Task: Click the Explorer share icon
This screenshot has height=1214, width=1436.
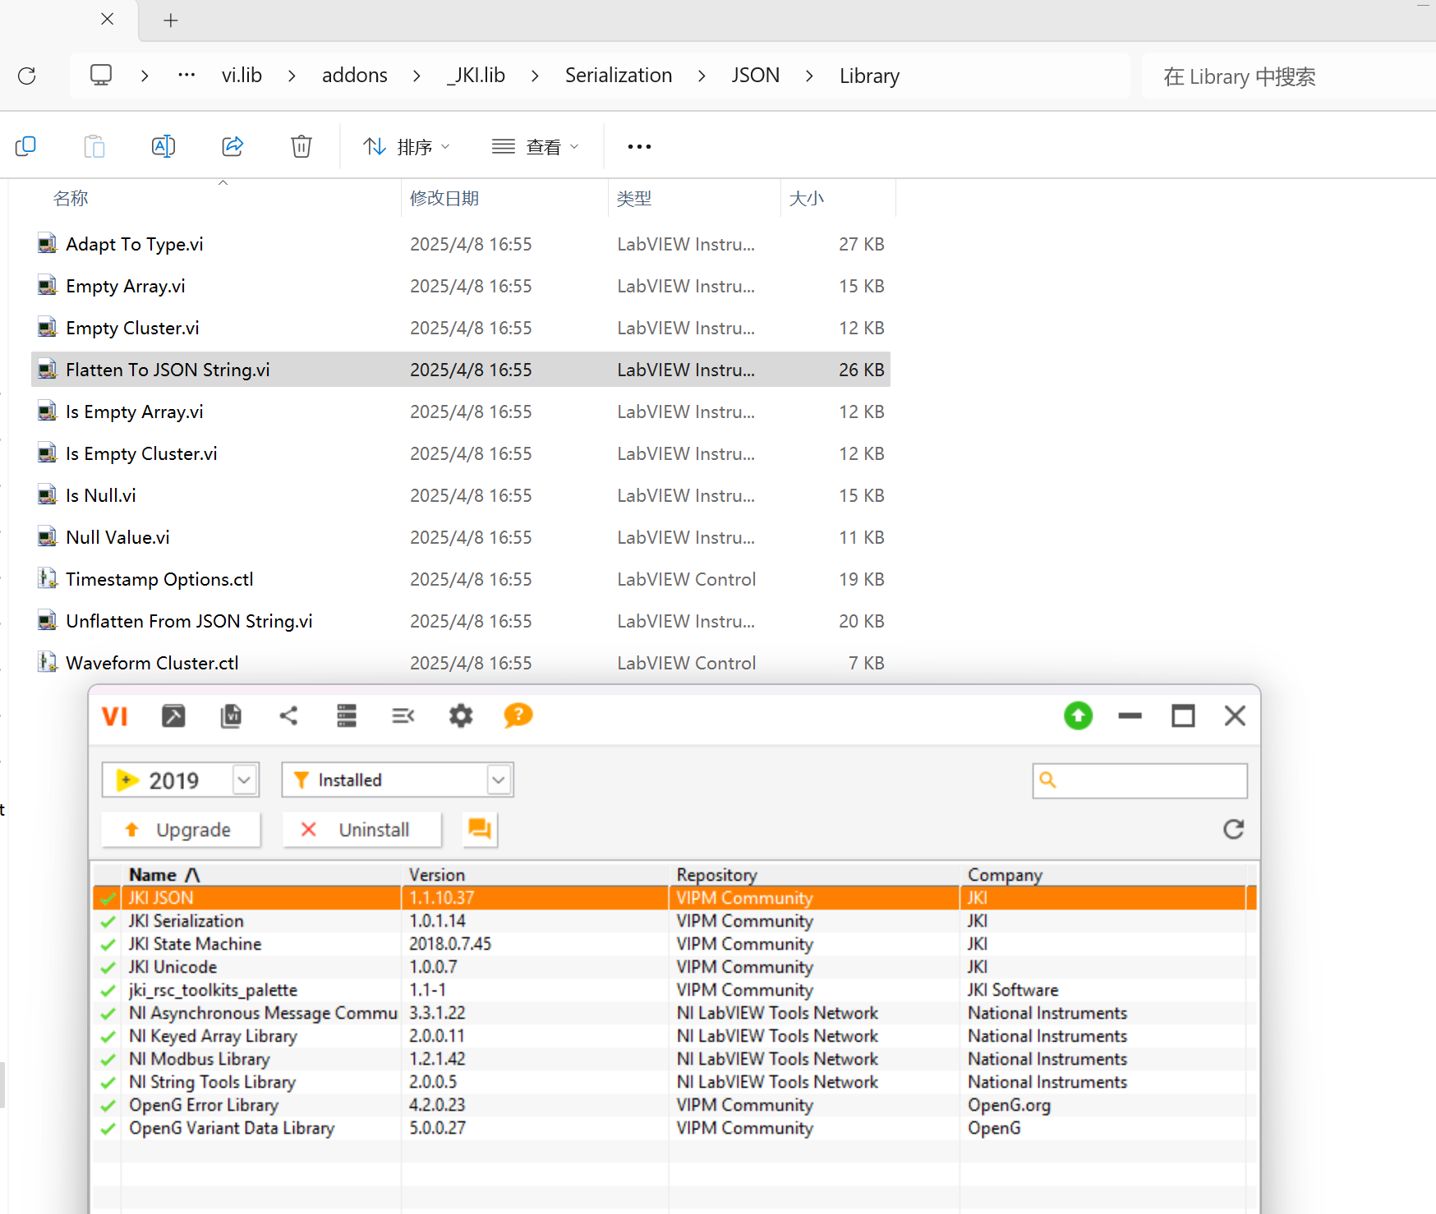Action: [232, 146]
